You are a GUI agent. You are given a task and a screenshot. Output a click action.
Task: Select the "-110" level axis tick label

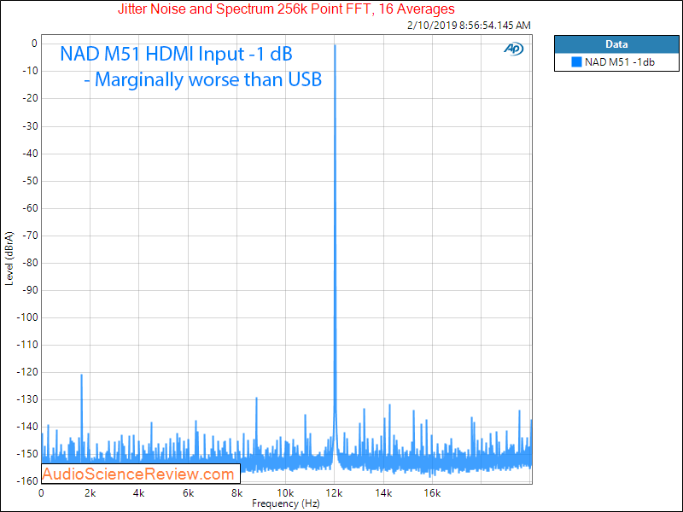pyautogui.click(x=27, y=345)
